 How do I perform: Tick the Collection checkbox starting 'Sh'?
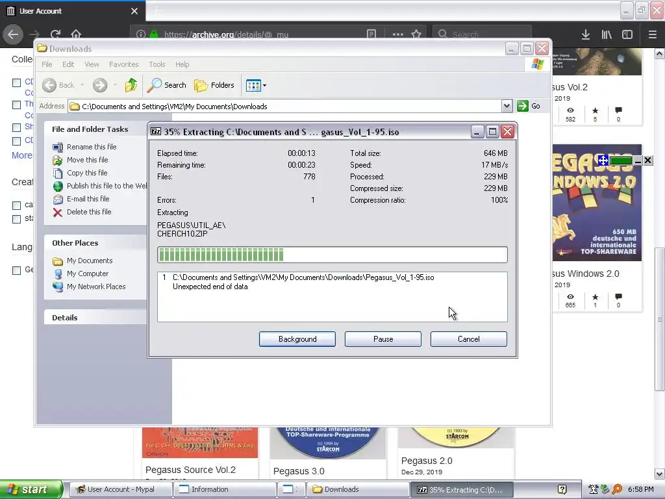click(x=16, y=127)
